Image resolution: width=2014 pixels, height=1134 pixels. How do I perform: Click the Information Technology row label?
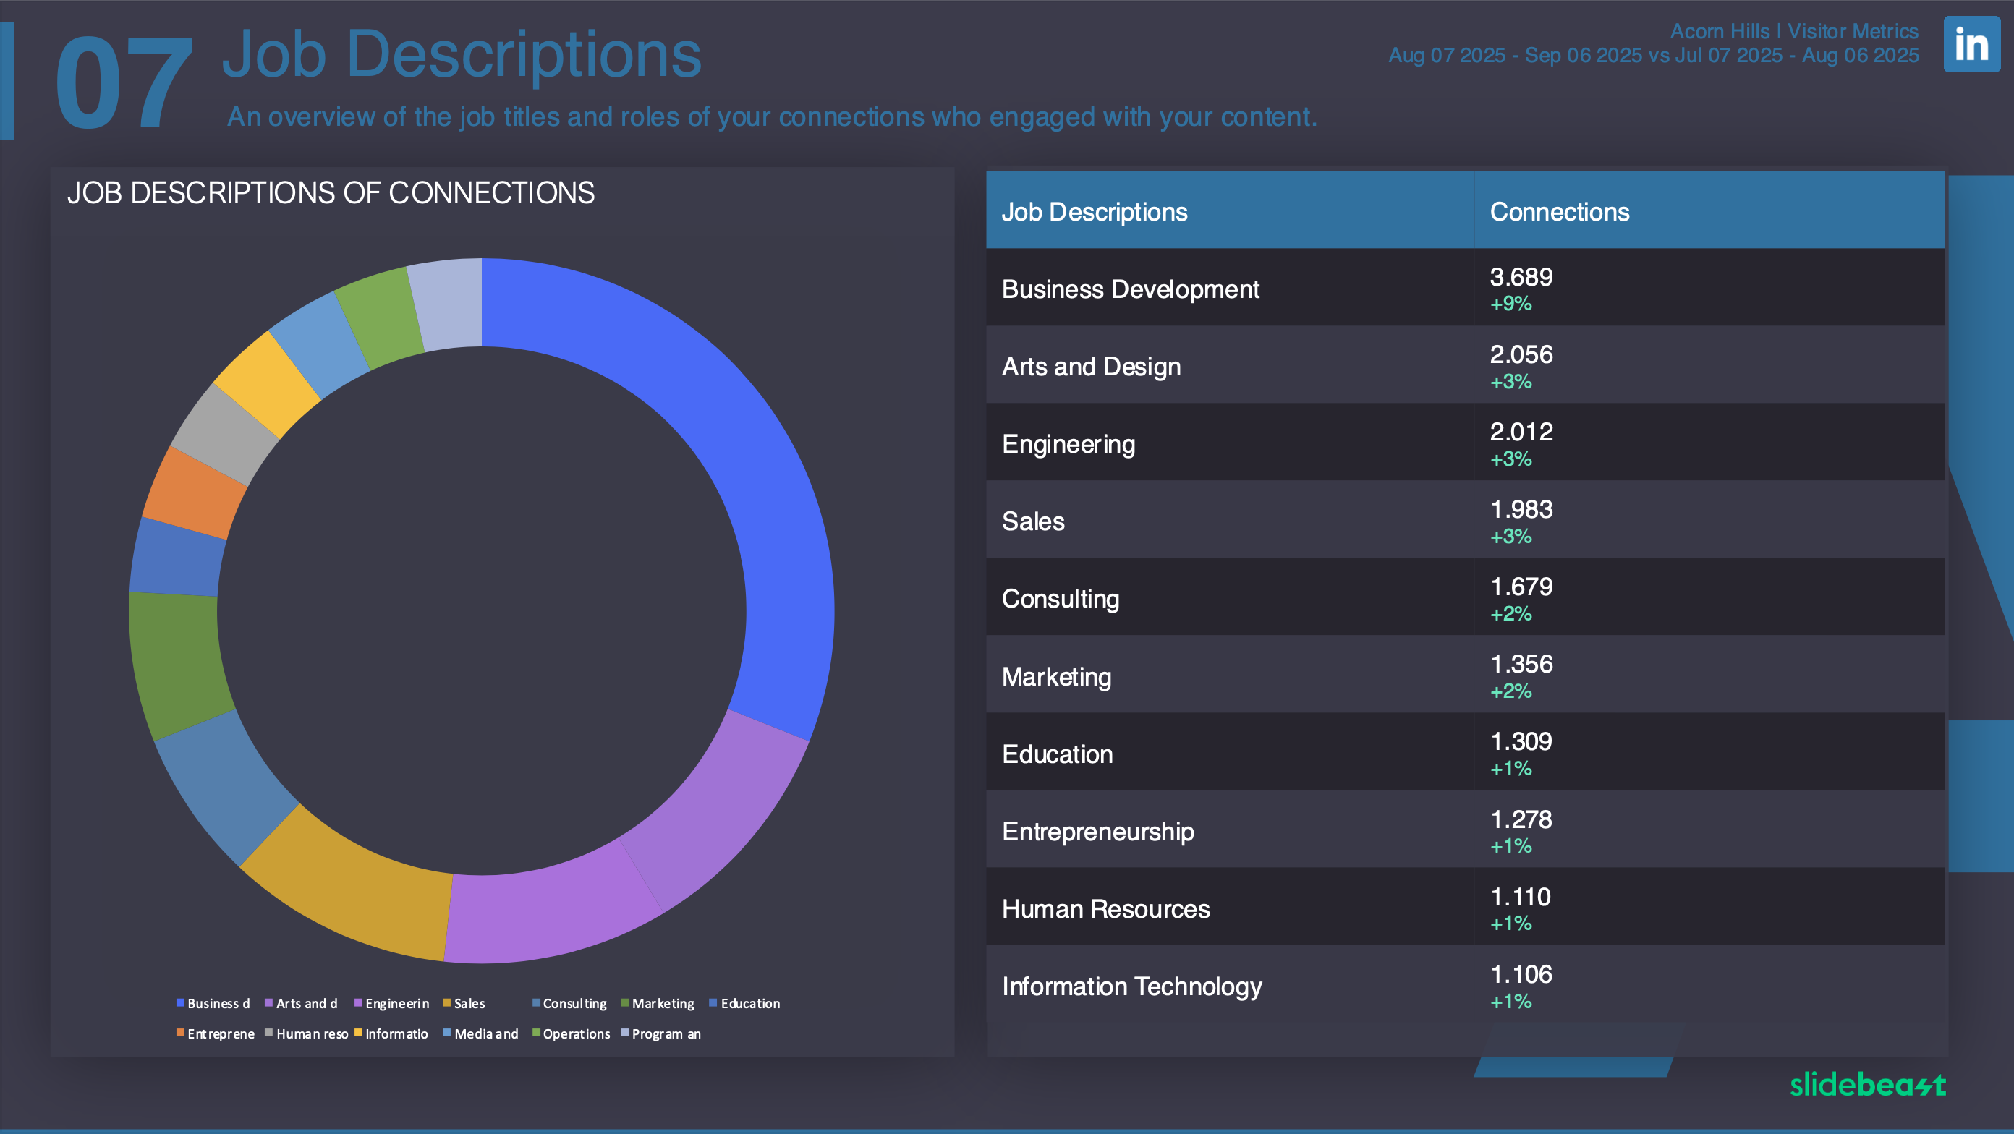click(1131, 986)
